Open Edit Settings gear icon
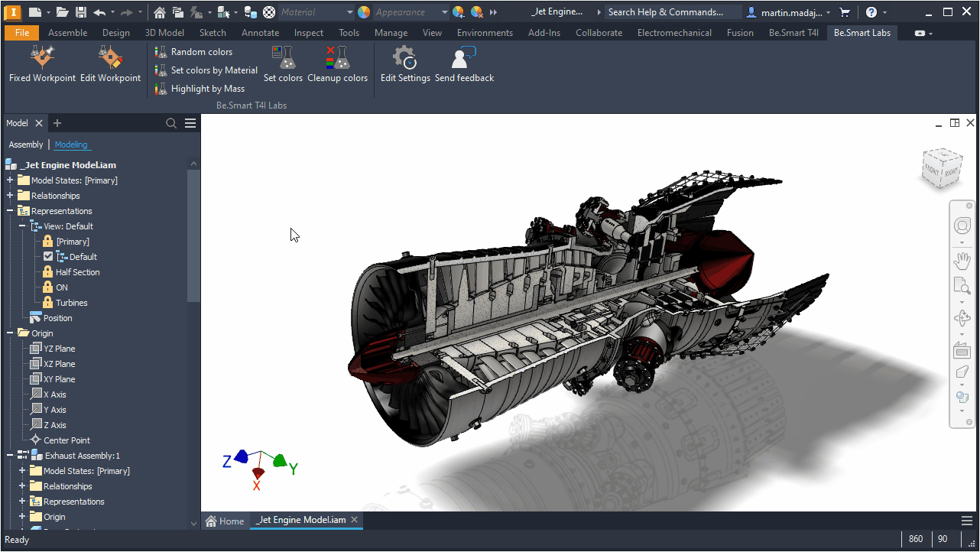The height and width of the screenshot is (552, 980). pos(404,57)
